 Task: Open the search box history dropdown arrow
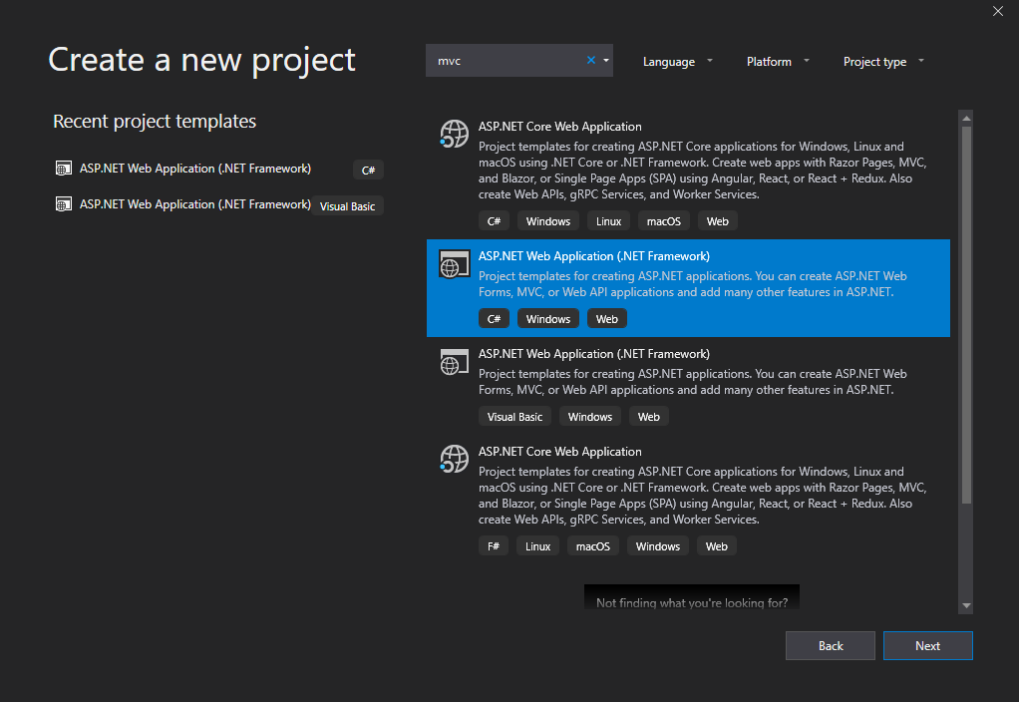(605, 61)
